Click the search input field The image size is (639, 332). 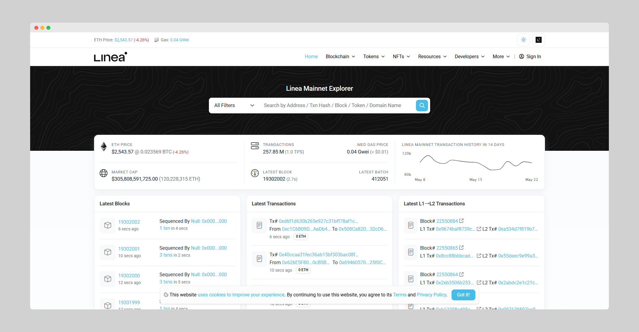point(337,106)
